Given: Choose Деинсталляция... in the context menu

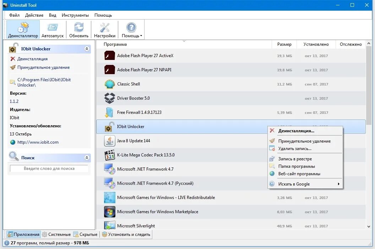Looking at the screenshot, I should (x=305, y=131).
